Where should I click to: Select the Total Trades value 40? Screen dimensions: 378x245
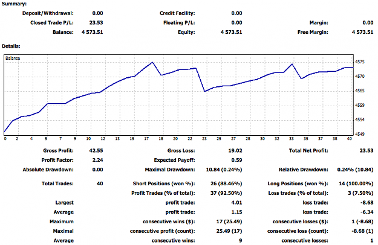point(100,183)
